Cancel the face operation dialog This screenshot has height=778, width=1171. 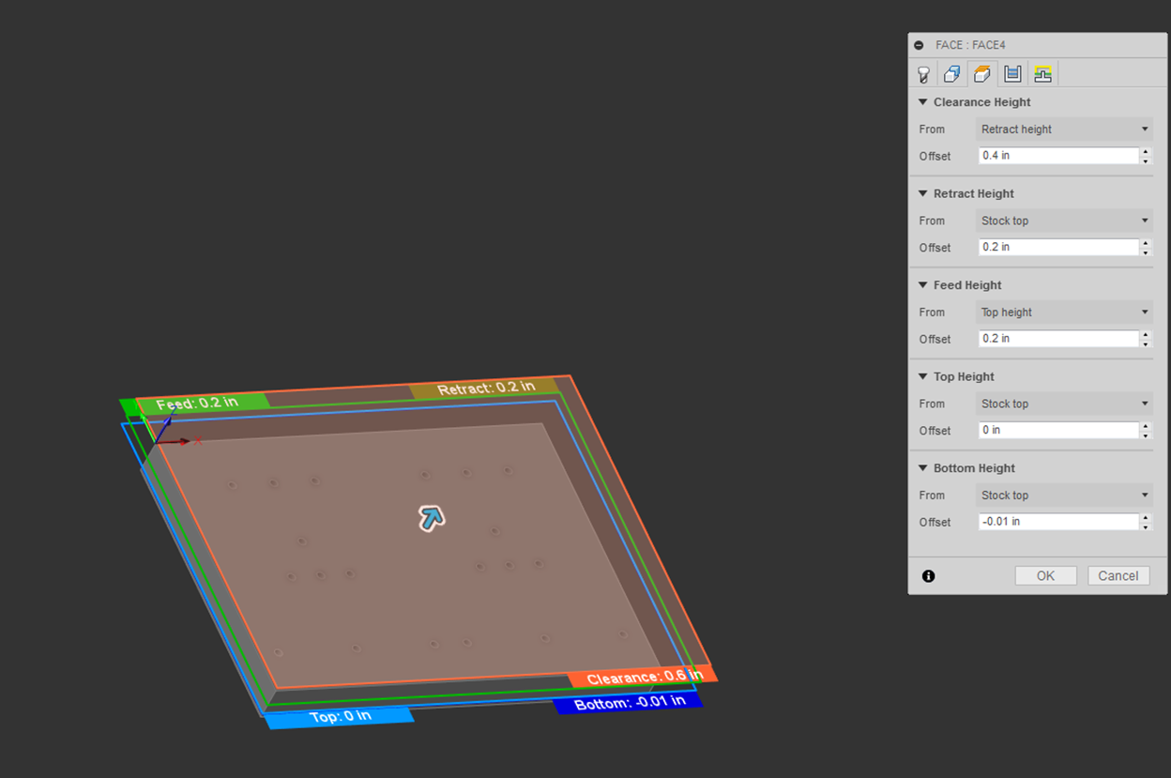[x=1118, y=576]
